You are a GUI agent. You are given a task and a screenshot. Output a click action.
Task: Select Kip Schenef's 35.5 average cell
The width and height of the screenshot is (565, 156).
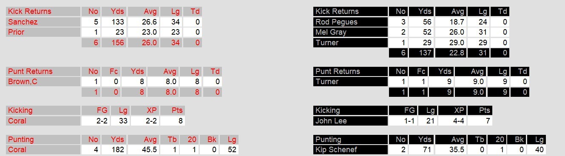[450, 150]
